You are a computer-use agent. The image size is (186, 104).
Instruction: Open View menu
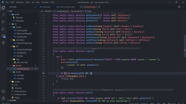(28, 2)
